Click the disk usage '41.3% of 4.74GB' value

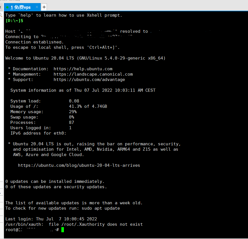point(88,106)
